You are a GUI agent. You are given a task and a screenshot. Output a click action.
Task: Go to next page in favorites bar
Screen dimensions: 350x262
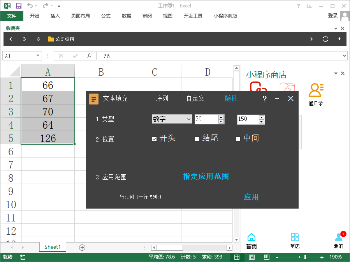click(x=311, y=39)
